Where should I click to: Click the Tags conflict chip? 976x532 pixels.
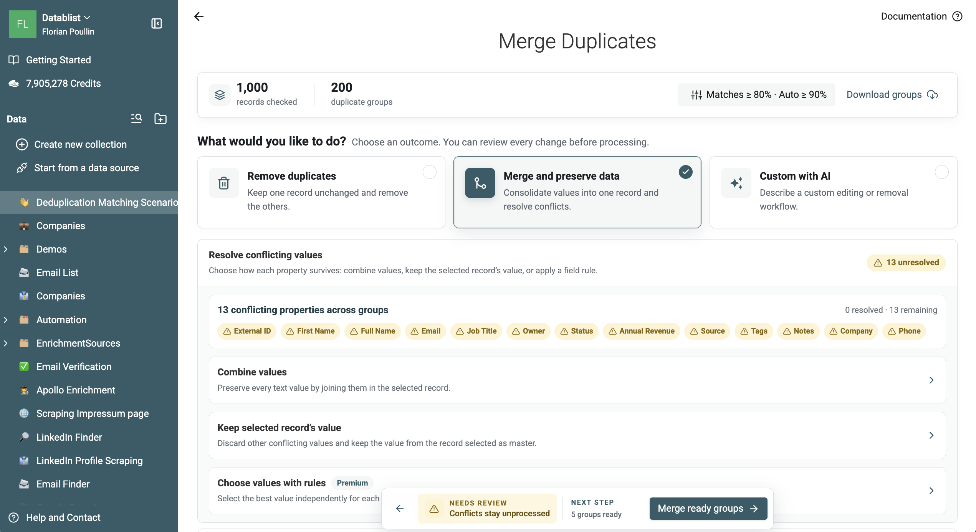point(754,331)
